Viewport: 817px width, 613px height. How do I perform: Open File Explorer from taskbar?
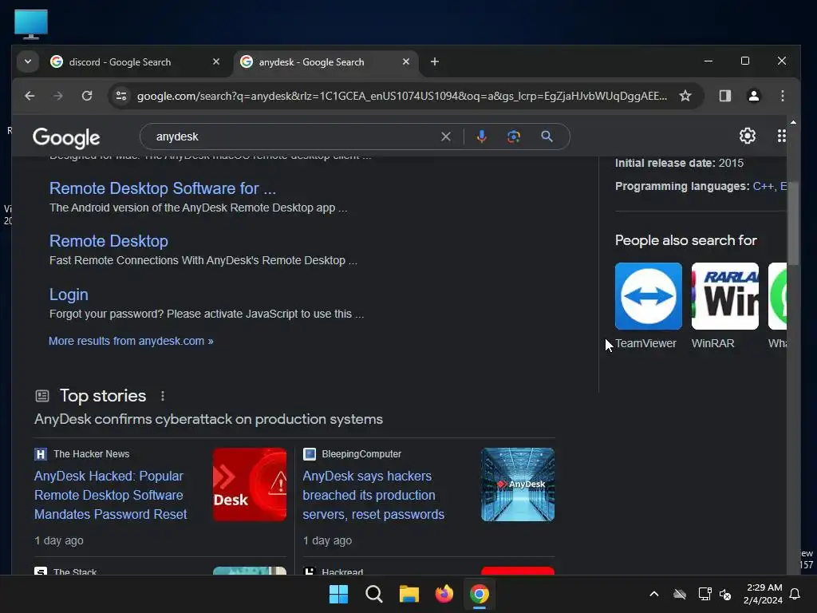click(409, 594)
